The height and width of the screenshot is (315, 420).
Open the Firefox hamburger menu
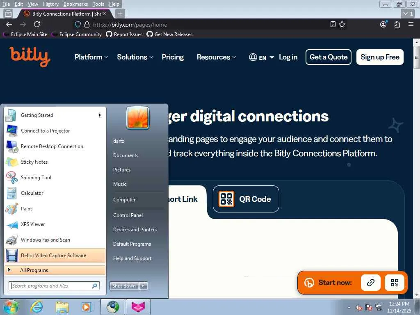point(411,24)
